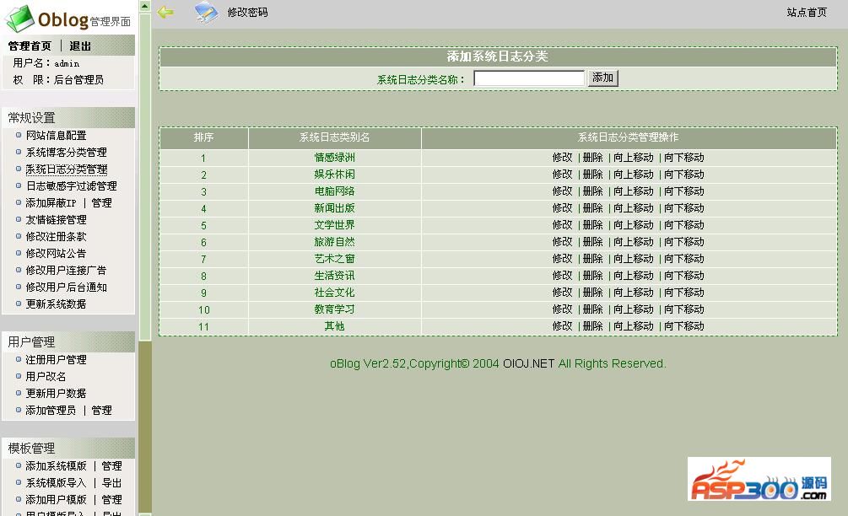Click 删除 for 文学世界 row
This screenshot has height=516, width=848.
592,225
